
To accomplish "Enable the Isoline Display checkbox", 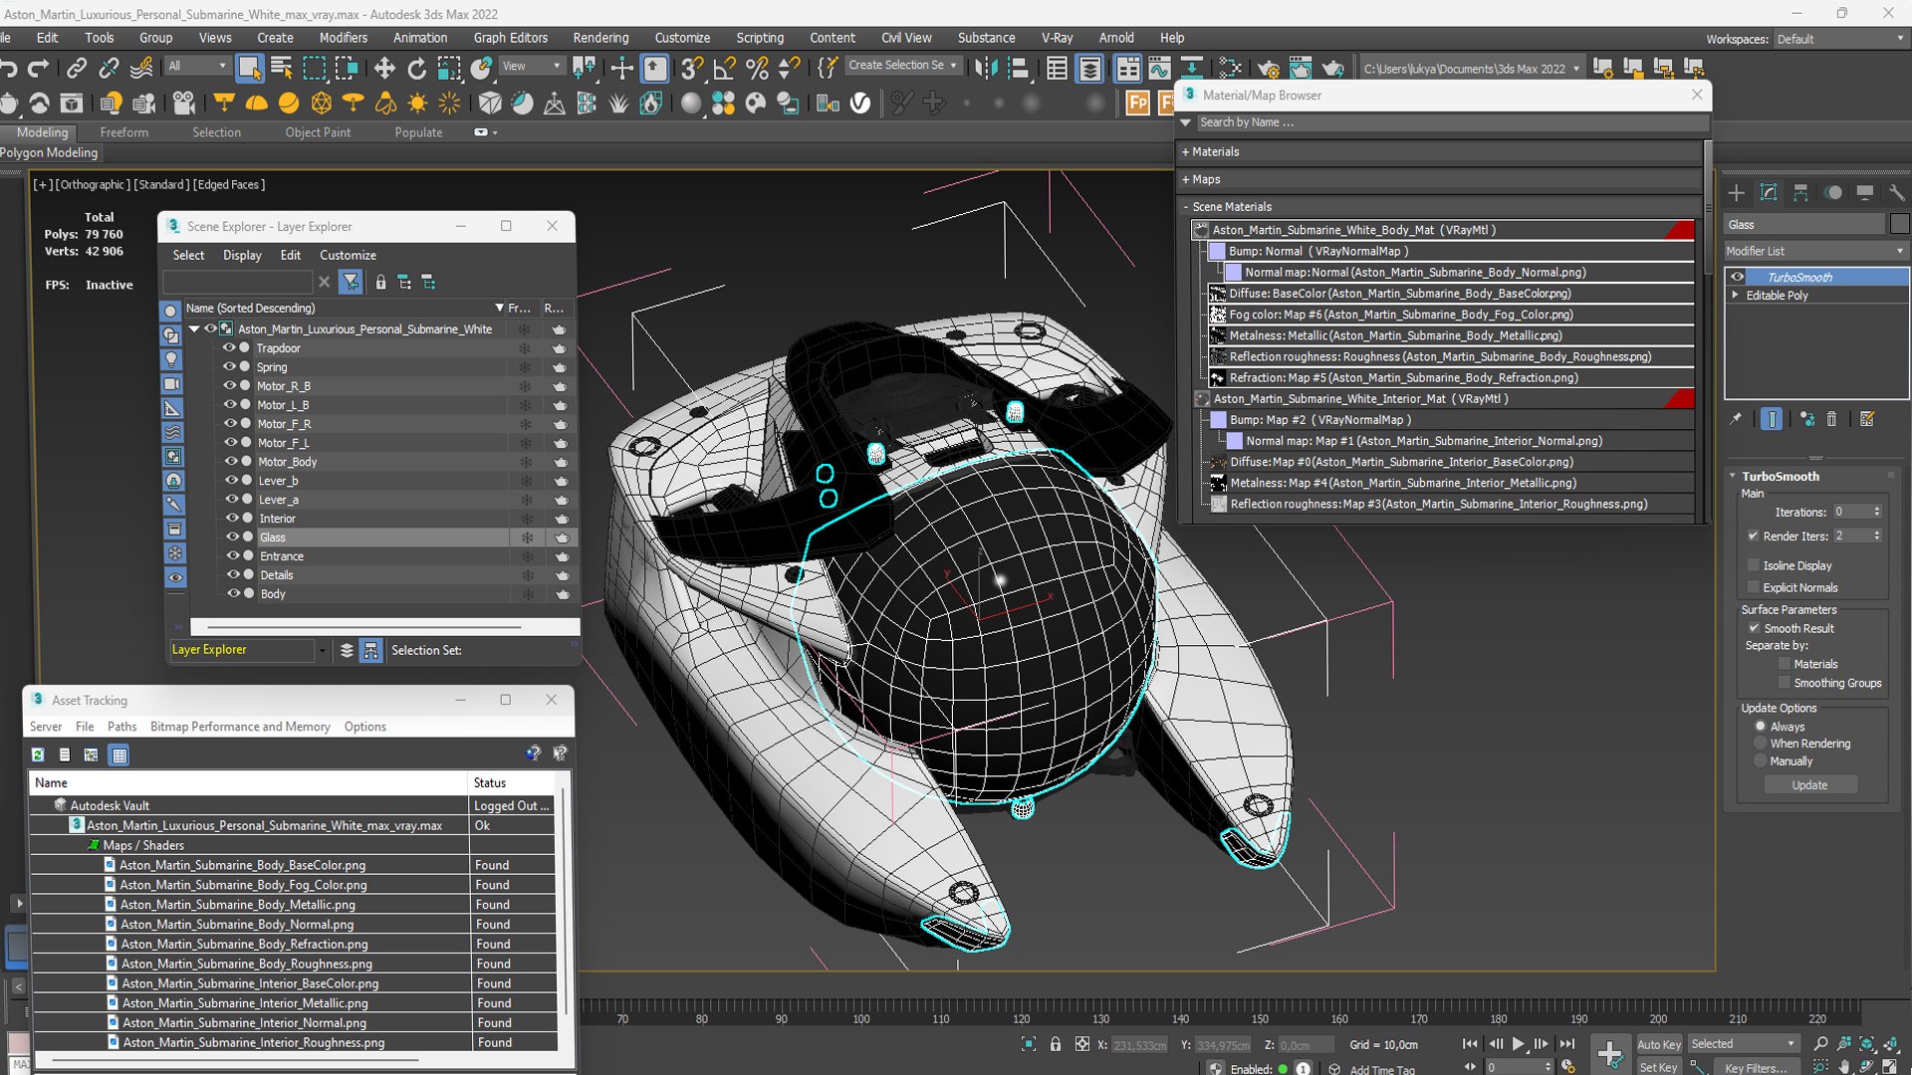I will point(1754,565).
